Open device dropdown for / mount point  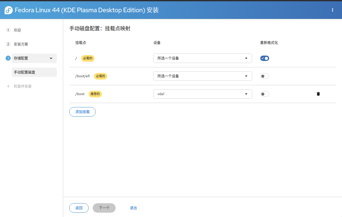(203, 58)
